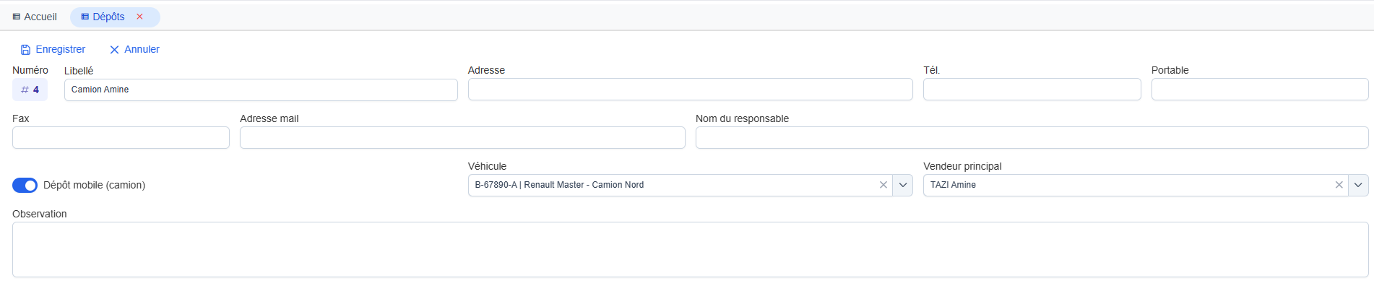The height and width of the screenshot is (299, 1374).
Task: Focus the Tél. input field
Action: tap(1032, 90)
